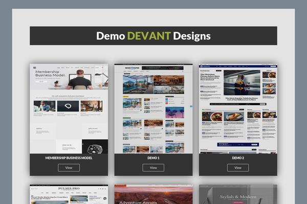
Task: Open the Adventure Awaits demo thumbnail
Action: click(x=153, y=194)
